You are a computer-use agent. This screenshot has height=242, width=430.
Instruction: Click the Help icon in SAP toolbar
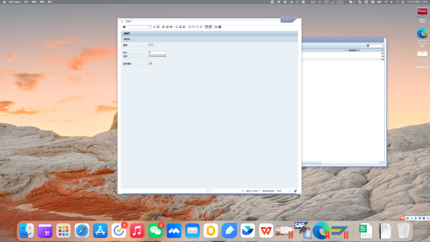pos(216,27)
